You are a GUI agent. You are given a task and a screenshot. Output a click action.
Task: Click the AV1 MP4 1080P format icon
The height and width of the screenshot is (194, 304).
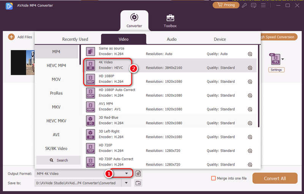pos(90,107)
